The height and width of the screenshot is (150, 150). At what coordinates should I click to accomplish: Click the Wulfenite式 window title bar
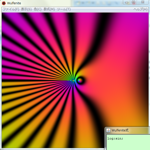pyautogui.click(x=128, y=130)
